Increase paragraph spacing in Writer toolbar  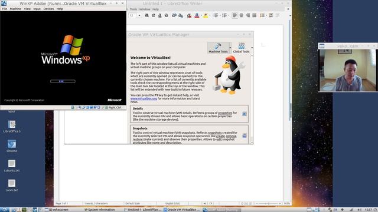tap(271, 15)
